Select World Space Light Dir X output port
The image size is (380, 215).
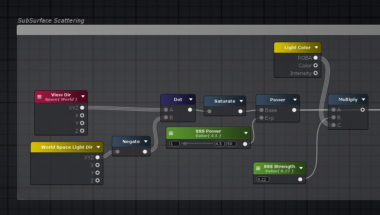point(98,165)
